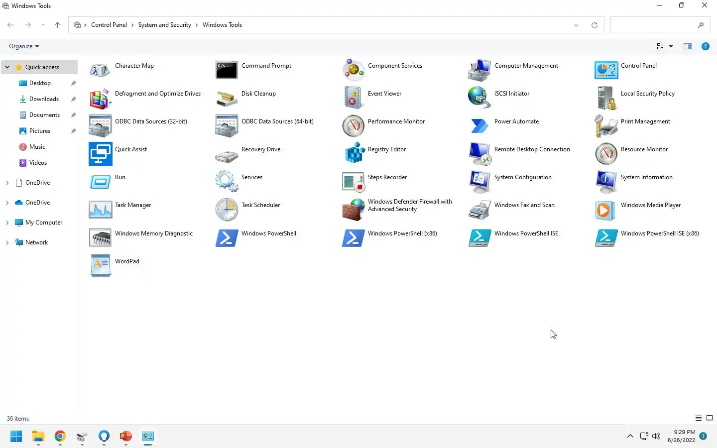Open the Organize dropdown menu
Screen dimensions: 717x448
click(x=24, y=46)
